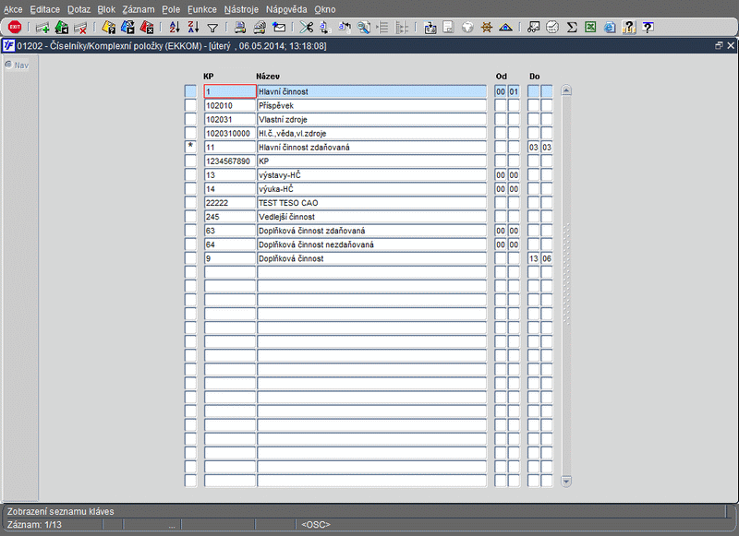
Task: Click the grayed tree columns icon
Action: tap(402, 28)
